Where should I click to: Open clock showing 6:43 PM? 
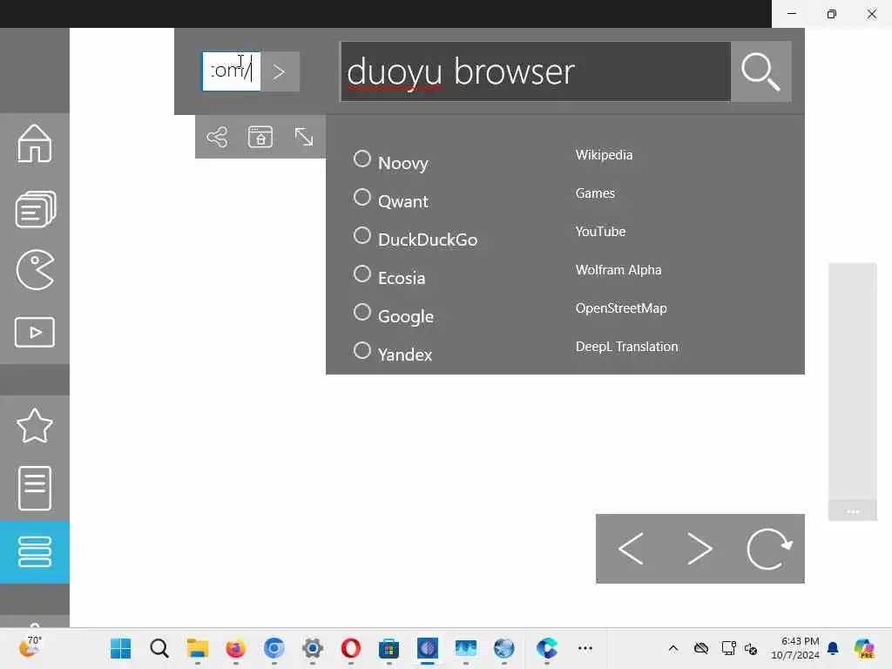click(x=795, y=648)
